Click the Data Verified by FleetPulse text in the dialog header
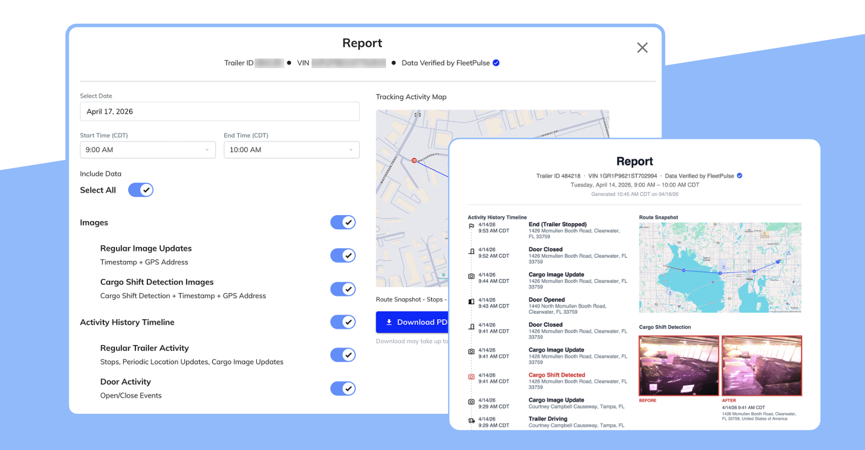 (445, 63)
